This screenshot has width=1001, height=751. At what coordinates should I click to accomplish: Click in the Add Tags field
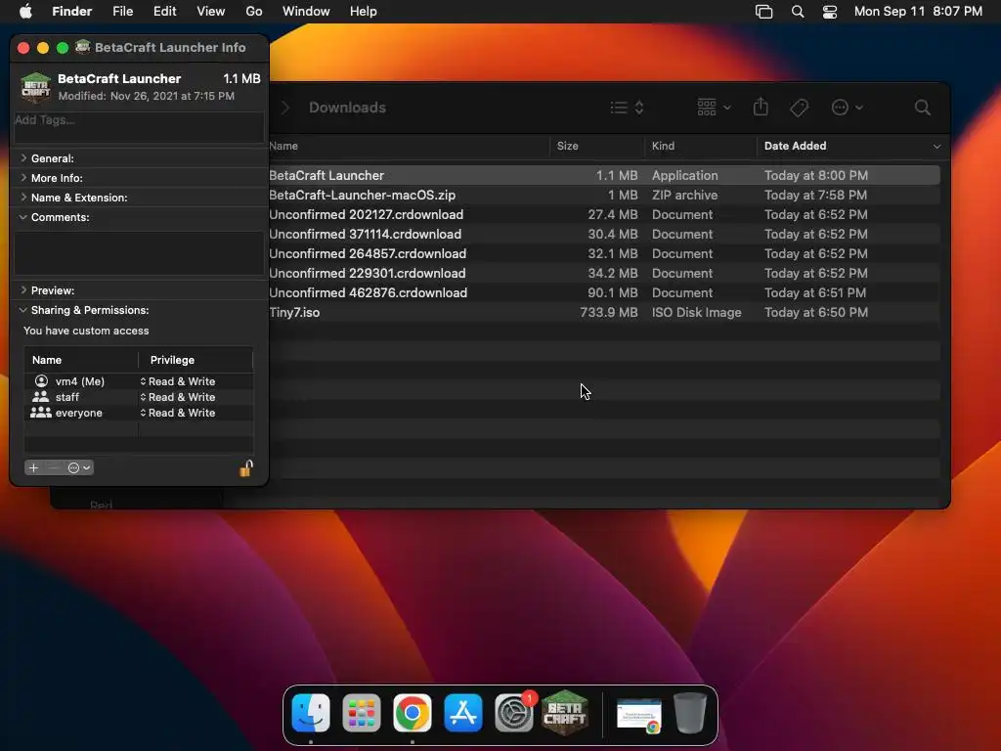click(139, 127)
